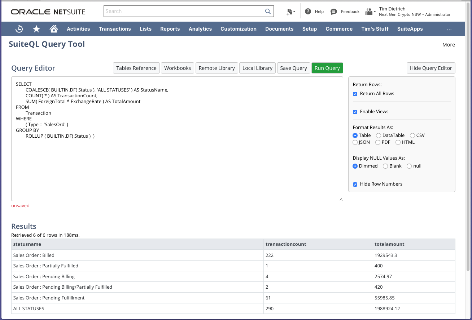Click the 'Sales Order : Billed' cell
The height and width of the screenshot is (320, 472).
pyautogui.click(x=137, y=255)
